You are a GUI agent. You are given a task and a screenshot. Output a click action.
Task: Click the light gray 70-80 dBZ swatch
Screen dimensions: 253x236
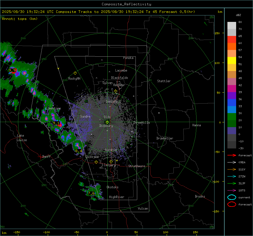click(x=232, y=26)
